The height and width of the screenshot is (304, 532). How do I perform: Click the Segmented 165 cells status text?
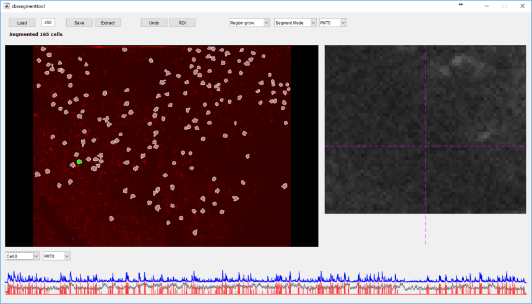[36, 34]
